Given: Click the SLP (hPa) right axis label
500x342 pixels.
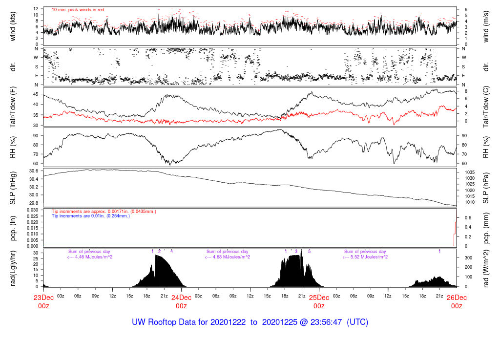Looking at the screenshot, I should pyautogui.click(x=486, y=188).
